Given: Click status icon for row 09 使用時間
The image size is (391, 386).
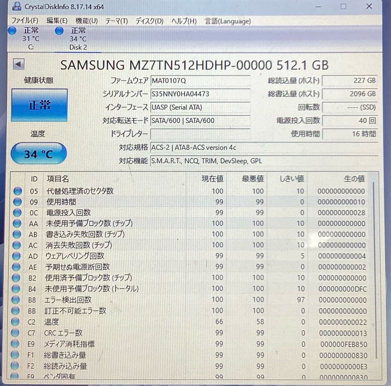Looking at the screenshot, I should 18,202.
